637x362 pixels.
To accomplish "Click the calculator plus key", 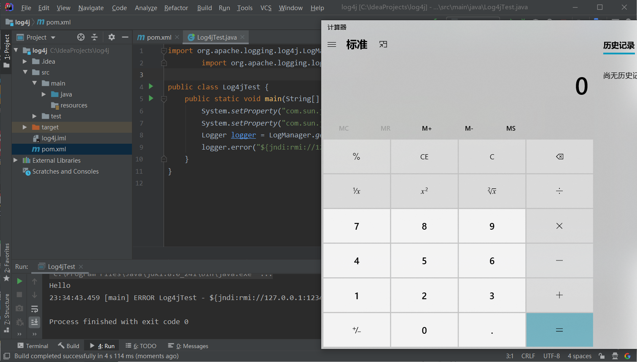I will pyautogui.click(x=559, y=295).
